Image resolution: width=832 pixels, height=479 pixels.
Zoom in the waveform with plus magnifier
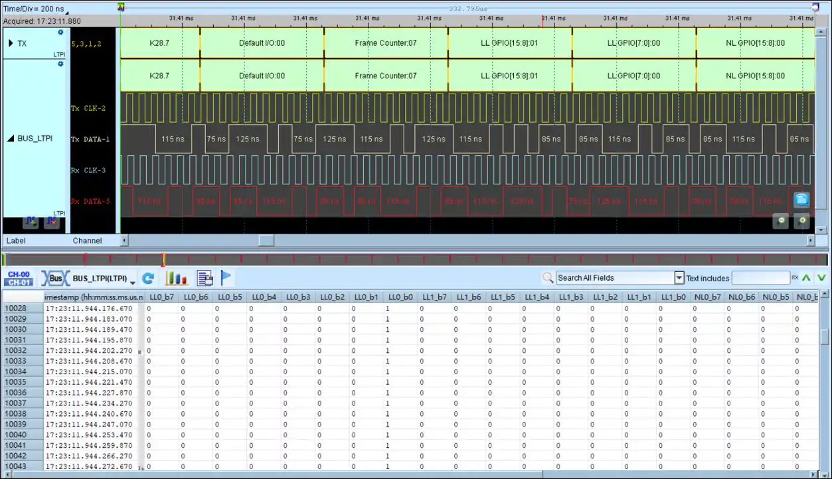tap(802, 221)
